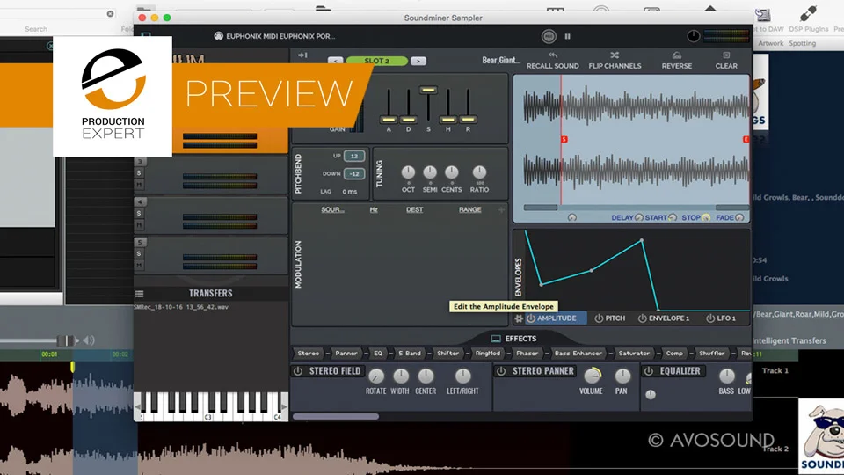Open the RANGE modulation column header

tap(469, 209)
